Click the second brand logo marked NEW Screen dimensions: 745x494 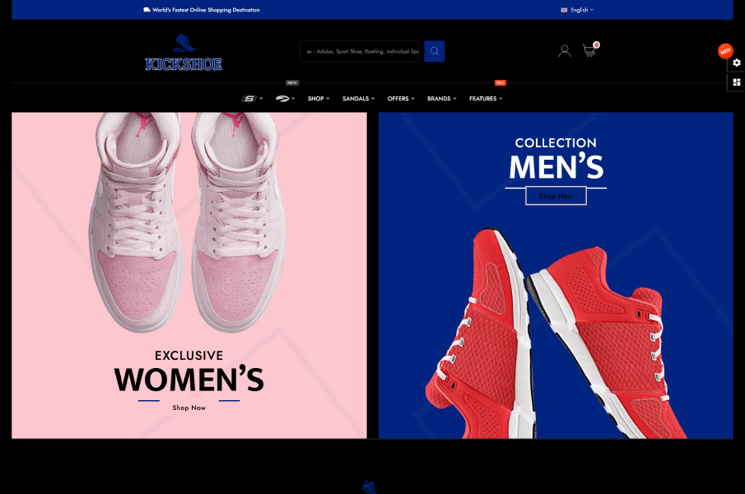[x=284, y=99]
